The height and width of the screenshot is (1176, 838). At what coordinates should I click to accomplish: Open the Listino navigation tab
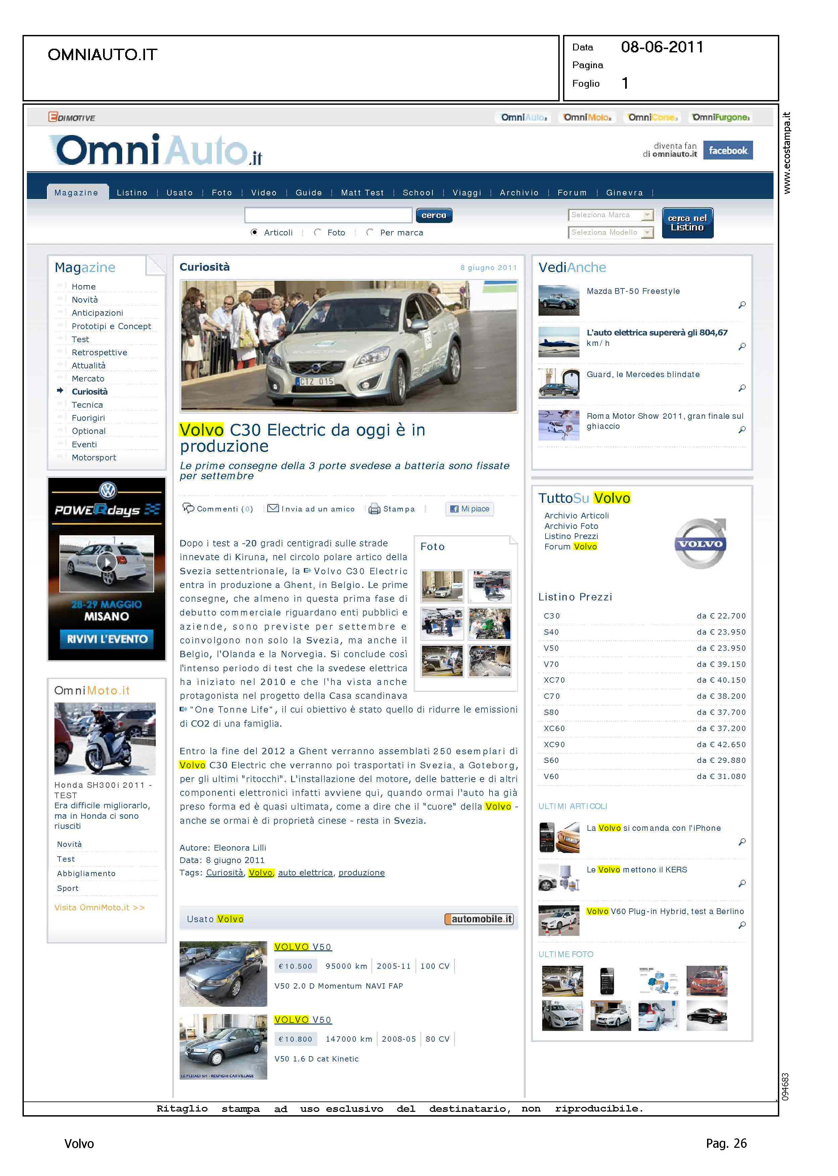[x=132, y=192]
